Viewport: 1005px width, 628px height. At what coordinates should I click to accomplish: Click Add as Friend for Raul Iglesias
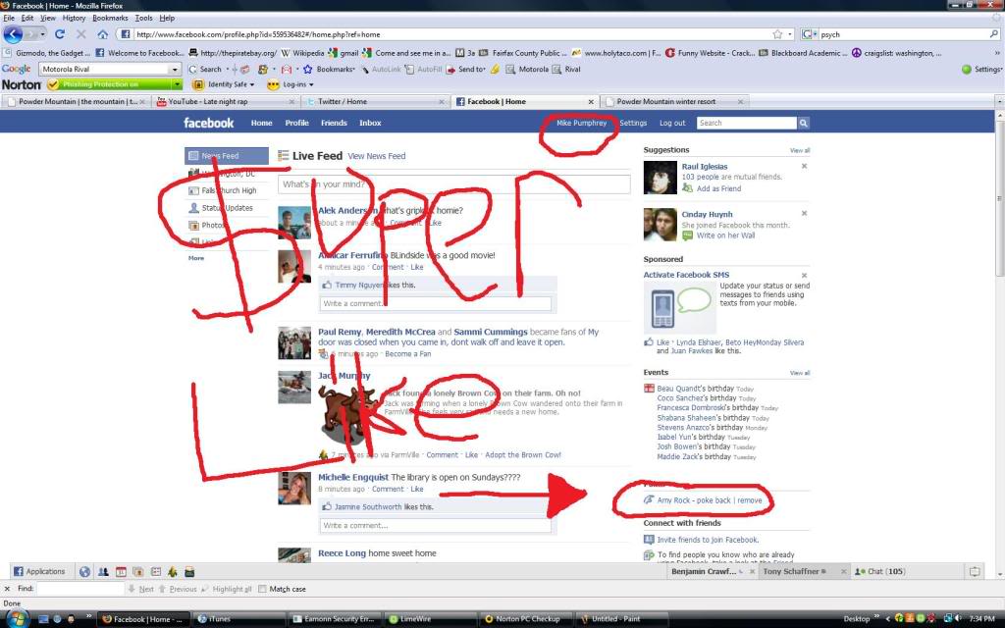717,188
